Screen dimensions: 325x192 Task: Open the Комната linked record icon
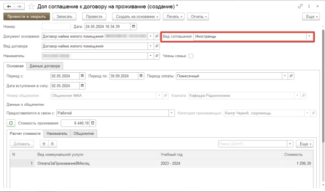(x=304, y=96)
